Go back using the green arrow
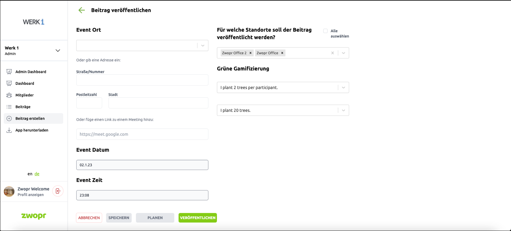The width and height of the screenshot is (511, 231). coord(81,10)
